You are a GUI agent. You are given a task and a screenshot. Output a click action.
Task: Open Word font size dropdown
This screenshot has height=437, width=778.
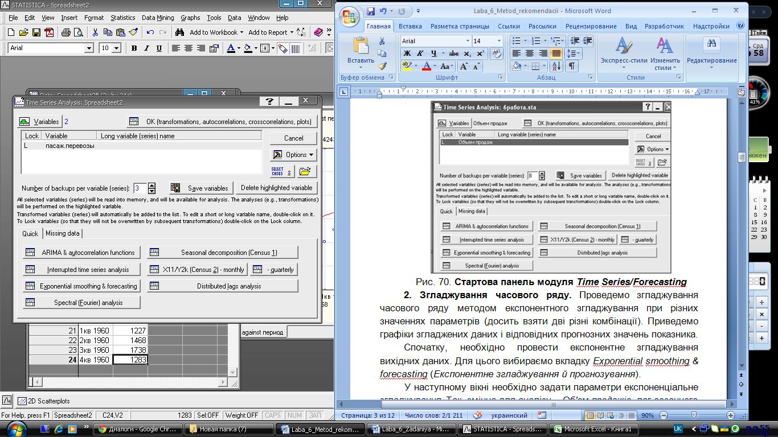[x=499, y=40]
